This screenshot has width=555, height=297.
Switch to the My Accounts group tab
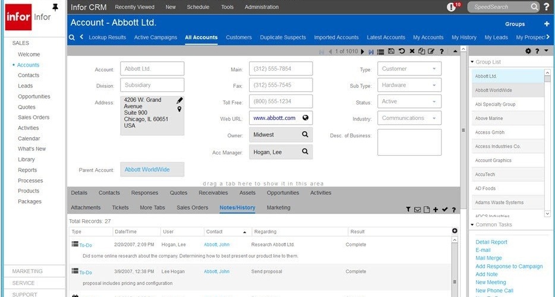tap(428, 37)
